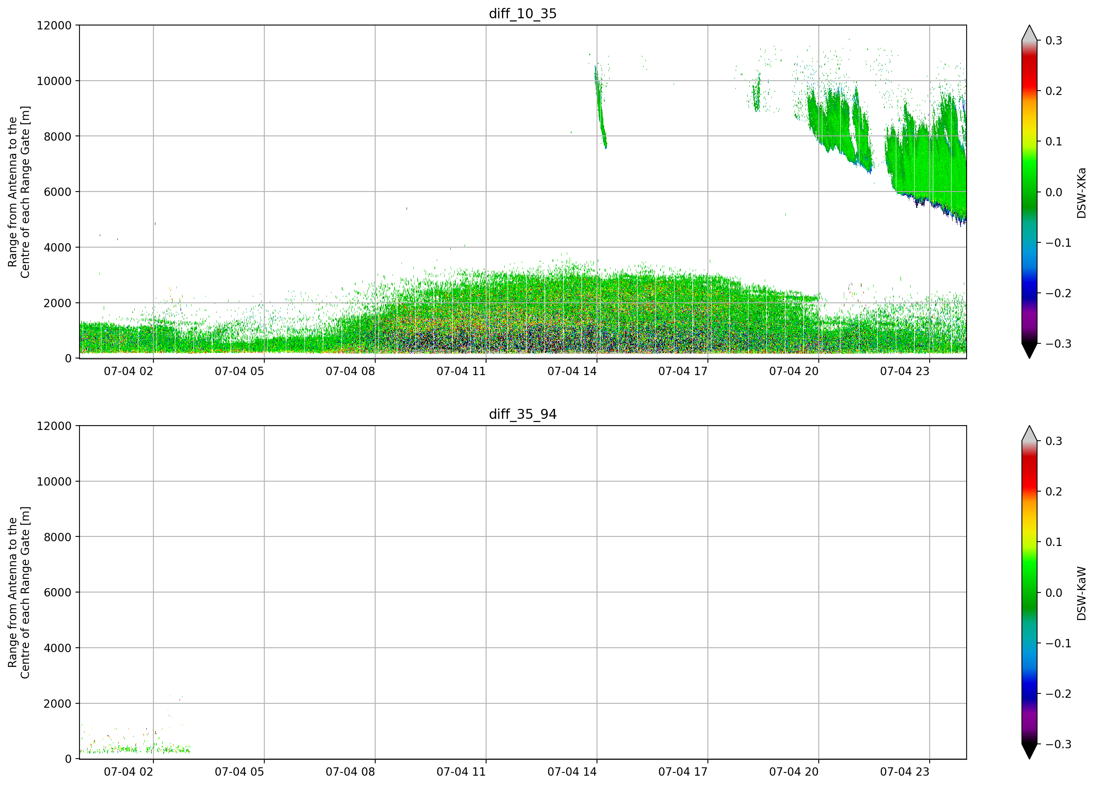Click the 8000 y-tick label in diff_35_94
The image size is (1095, 786).
(58, 537)
